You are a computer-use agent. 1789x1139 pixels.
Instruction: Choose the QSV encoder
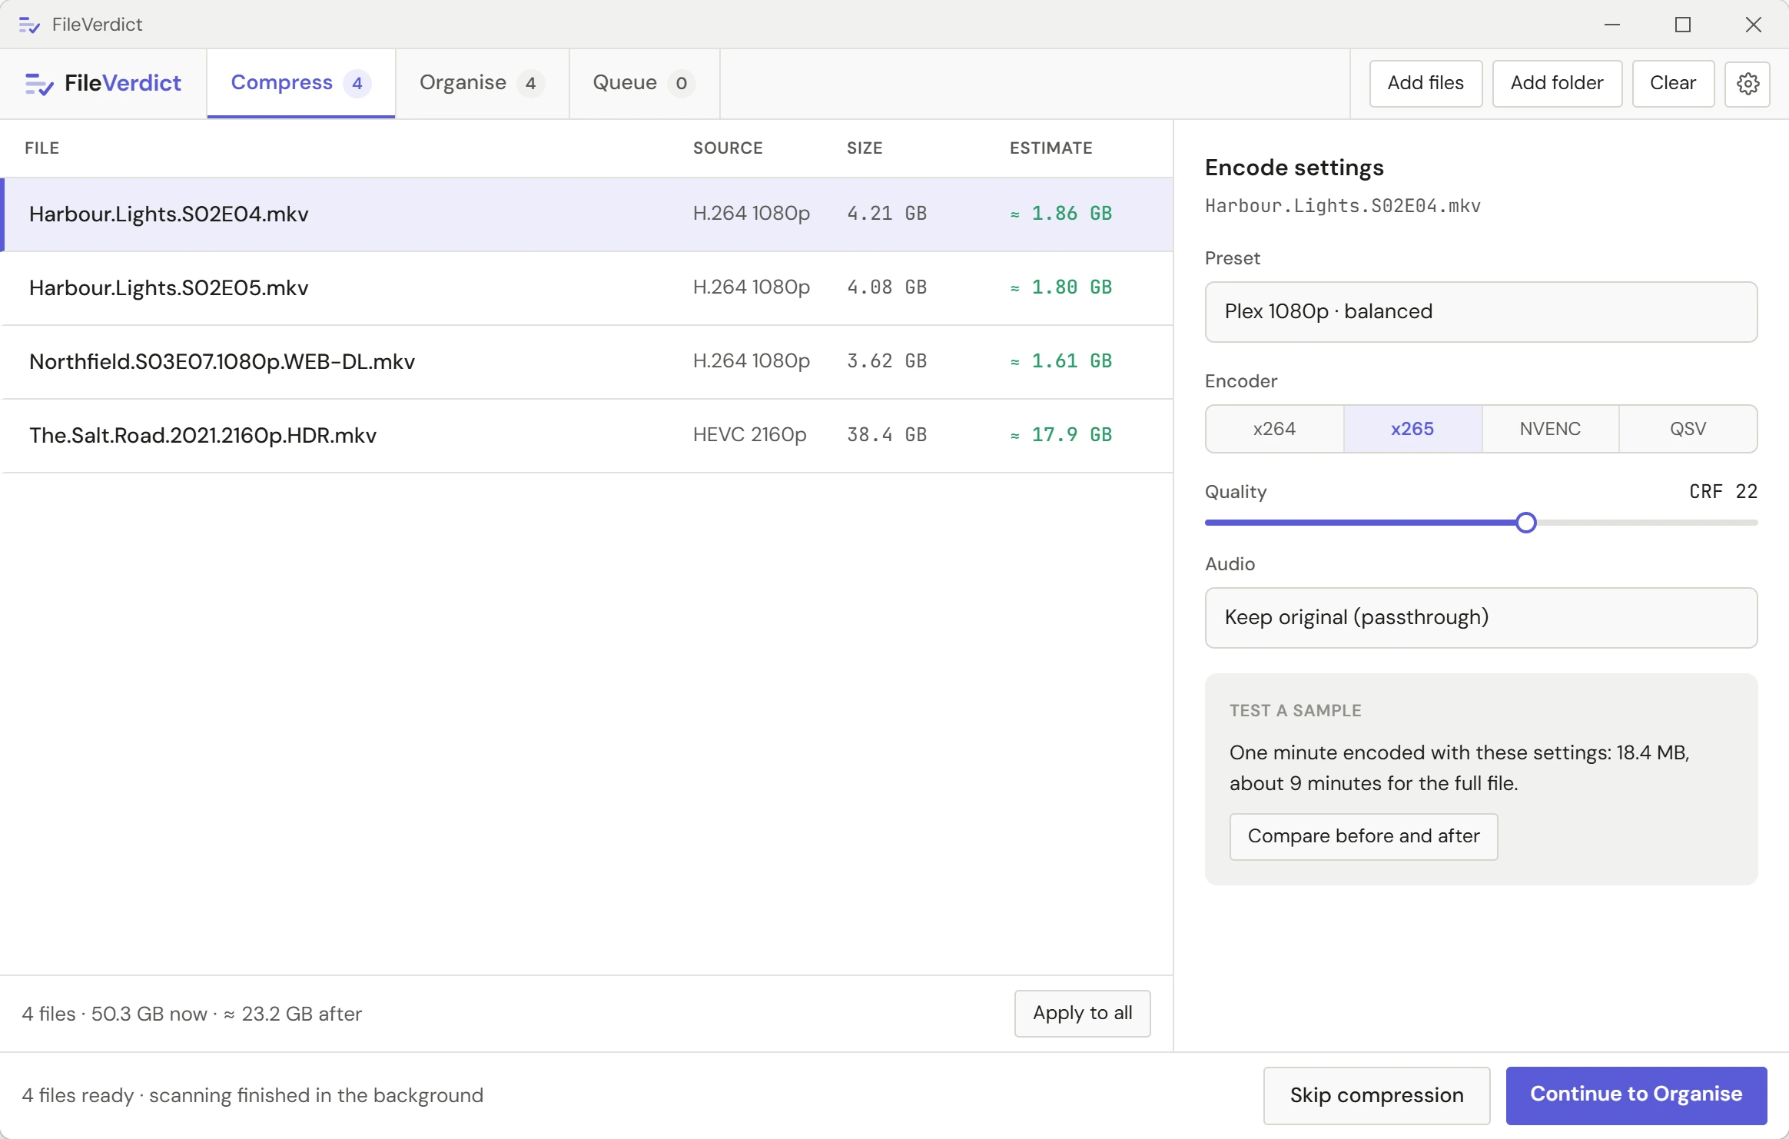point(1688,429)
